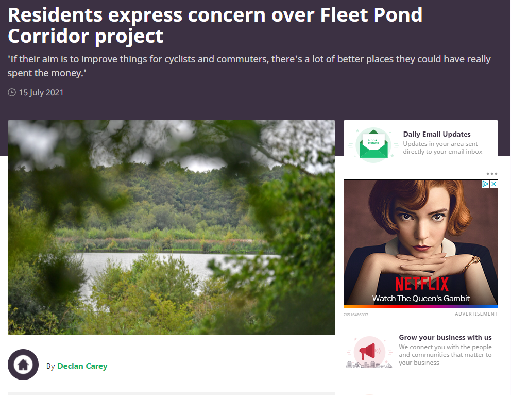Image resolution: width=511 pixels, height=395 pixels.
Task: Click the 15 July 2021 date text
Action: [41, 93]
